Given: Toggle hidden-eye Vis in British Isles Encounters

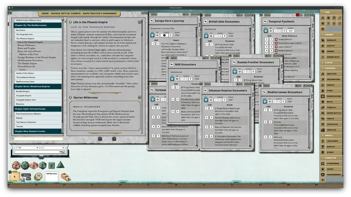Looking at the screenshot, I should pos(211,36).
